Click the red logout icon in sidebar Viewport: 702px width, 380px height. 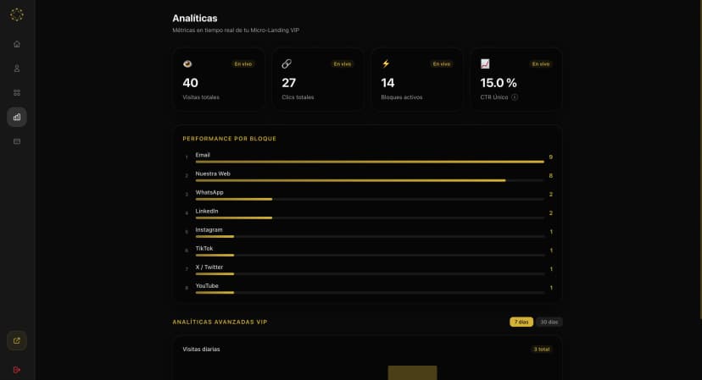point(17,370)
